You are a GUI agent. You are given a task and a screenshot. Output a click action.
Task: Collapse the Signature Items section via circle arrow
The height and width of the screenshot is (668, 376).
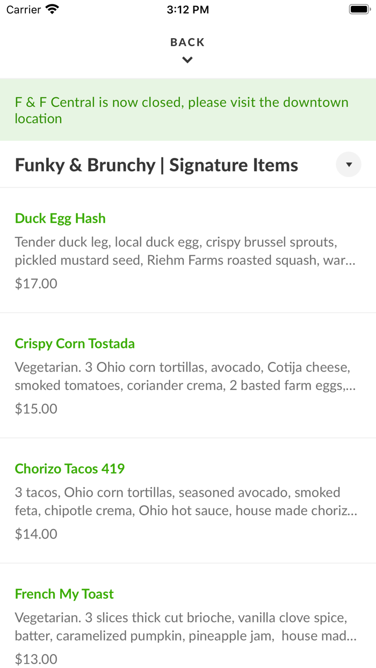pos(348,164)
